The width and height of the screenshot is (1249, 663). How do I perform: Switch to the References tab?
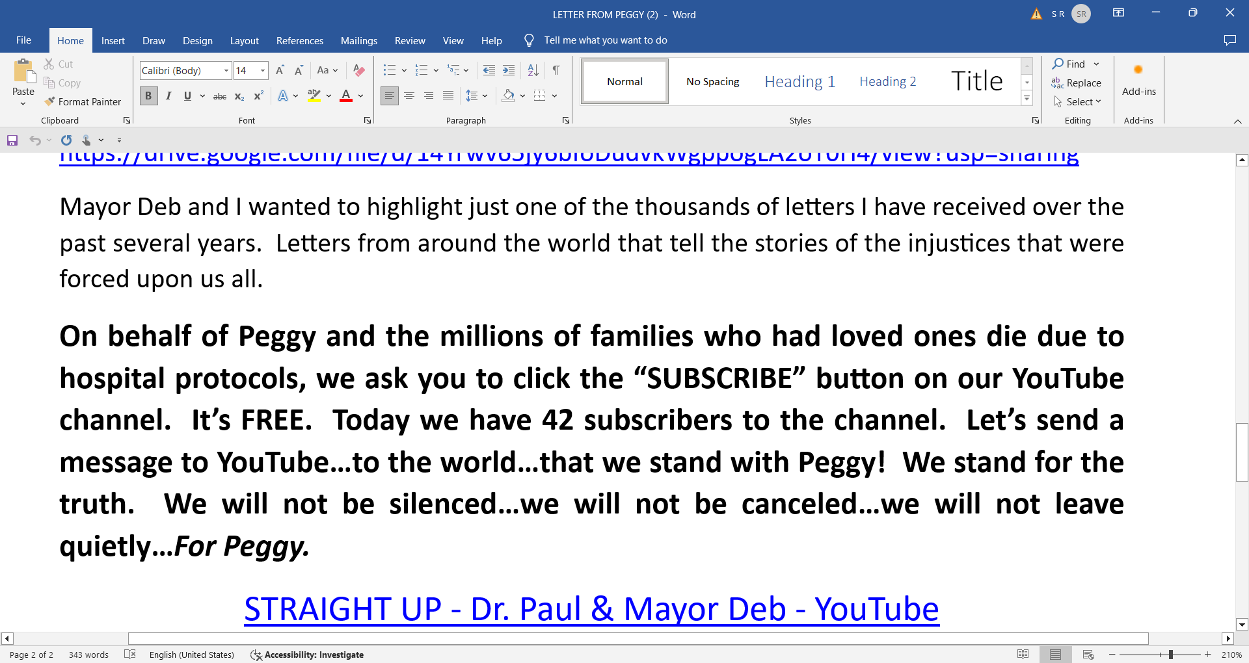coord(300,40)
